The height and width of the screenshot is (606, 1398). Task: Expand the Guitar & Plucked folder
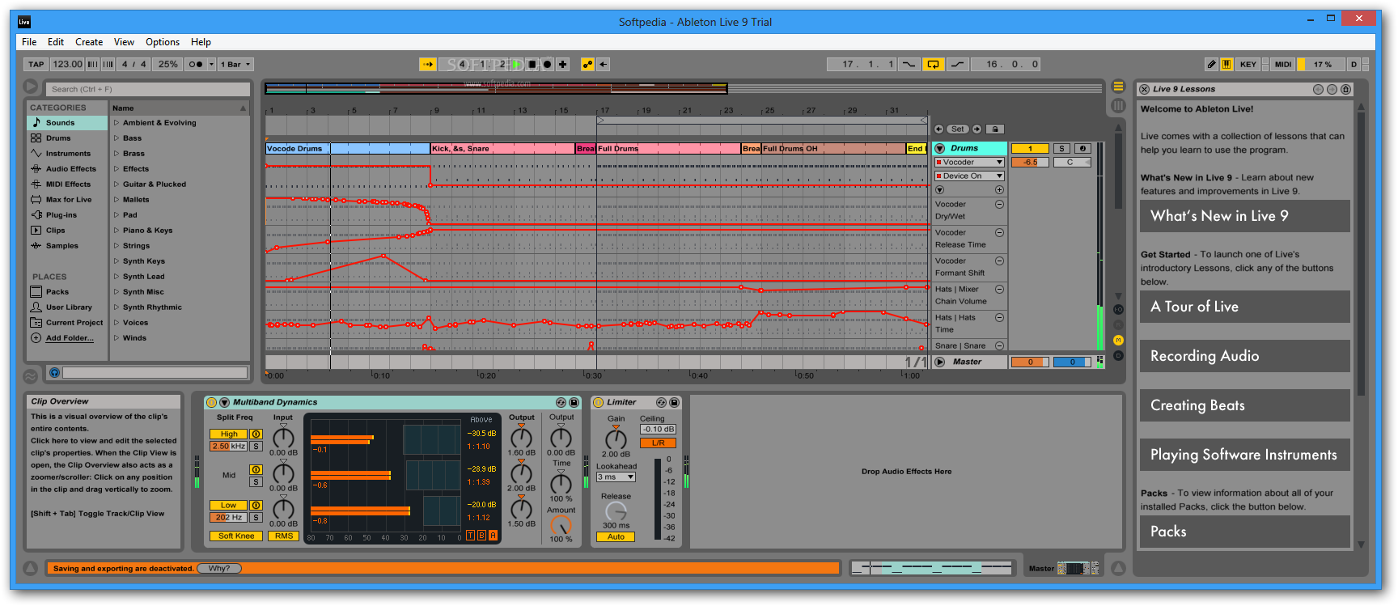point(116,184)
